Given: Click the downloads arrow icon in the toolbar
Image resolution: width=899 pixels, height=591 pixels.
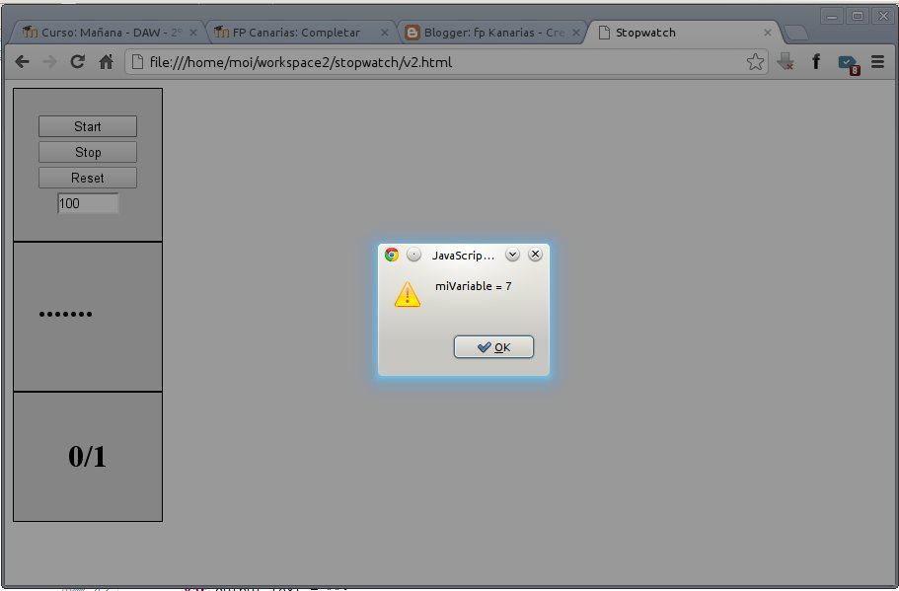Looking at the screenshot, I should [786, 61].
